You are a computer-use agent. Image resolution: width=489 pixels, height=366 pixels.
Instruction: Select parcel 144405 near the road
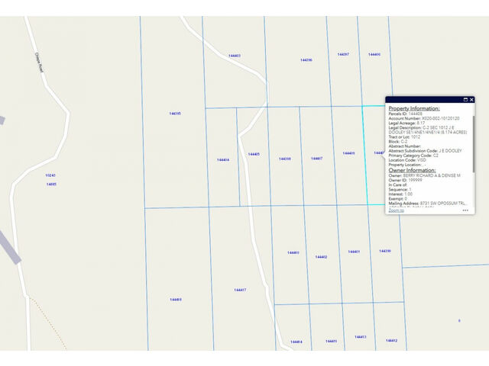(254, 154)
